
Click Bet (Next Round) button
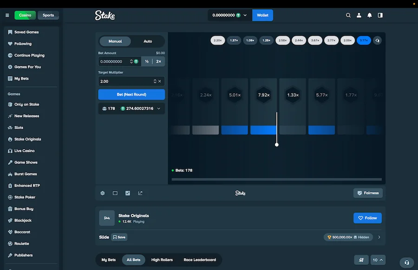click(x=131, y=95)
